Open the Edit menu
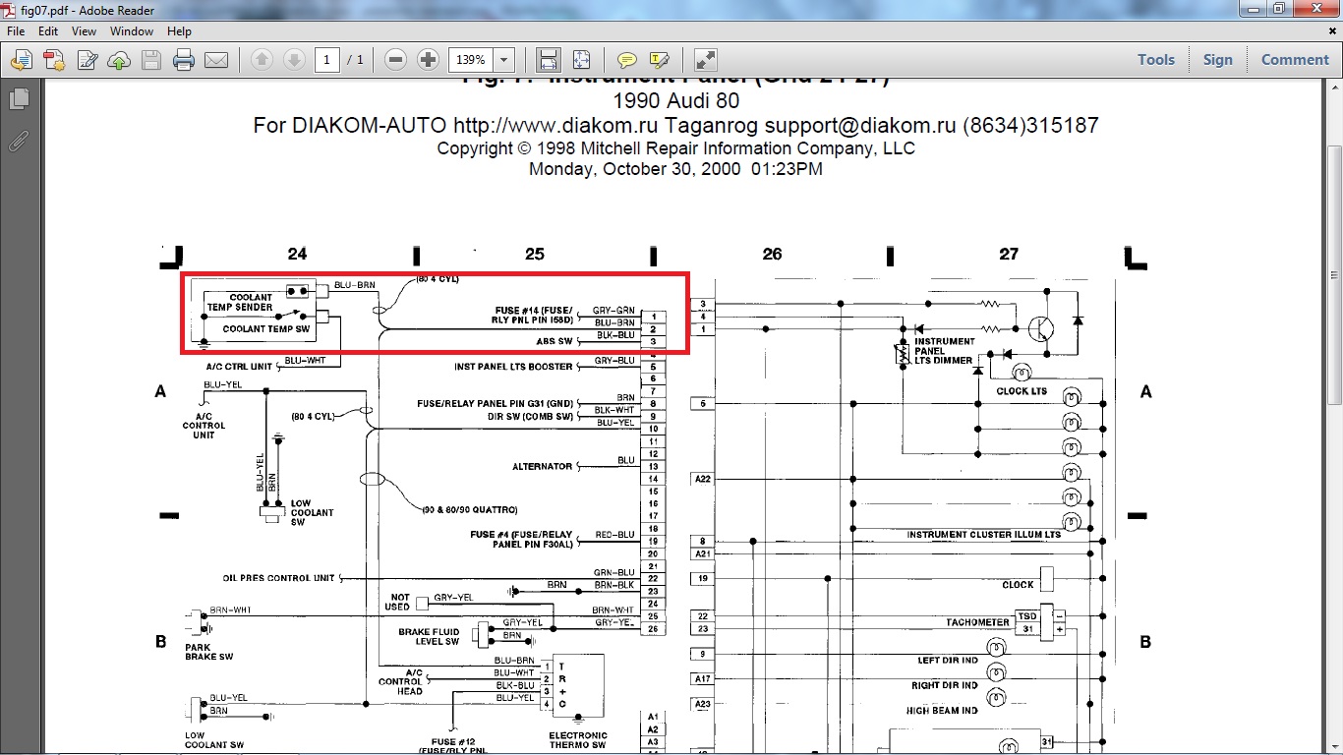The height and width of the screenshot is (755, 1343). click(48, 31)
